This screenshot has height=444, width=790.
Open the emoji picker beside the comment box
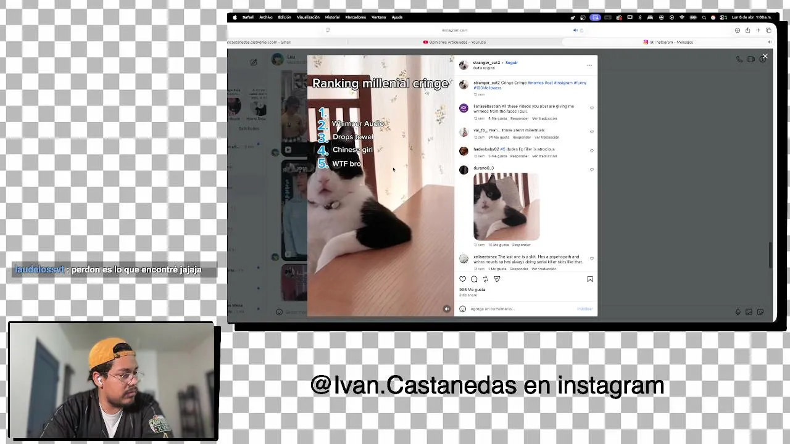463,309
